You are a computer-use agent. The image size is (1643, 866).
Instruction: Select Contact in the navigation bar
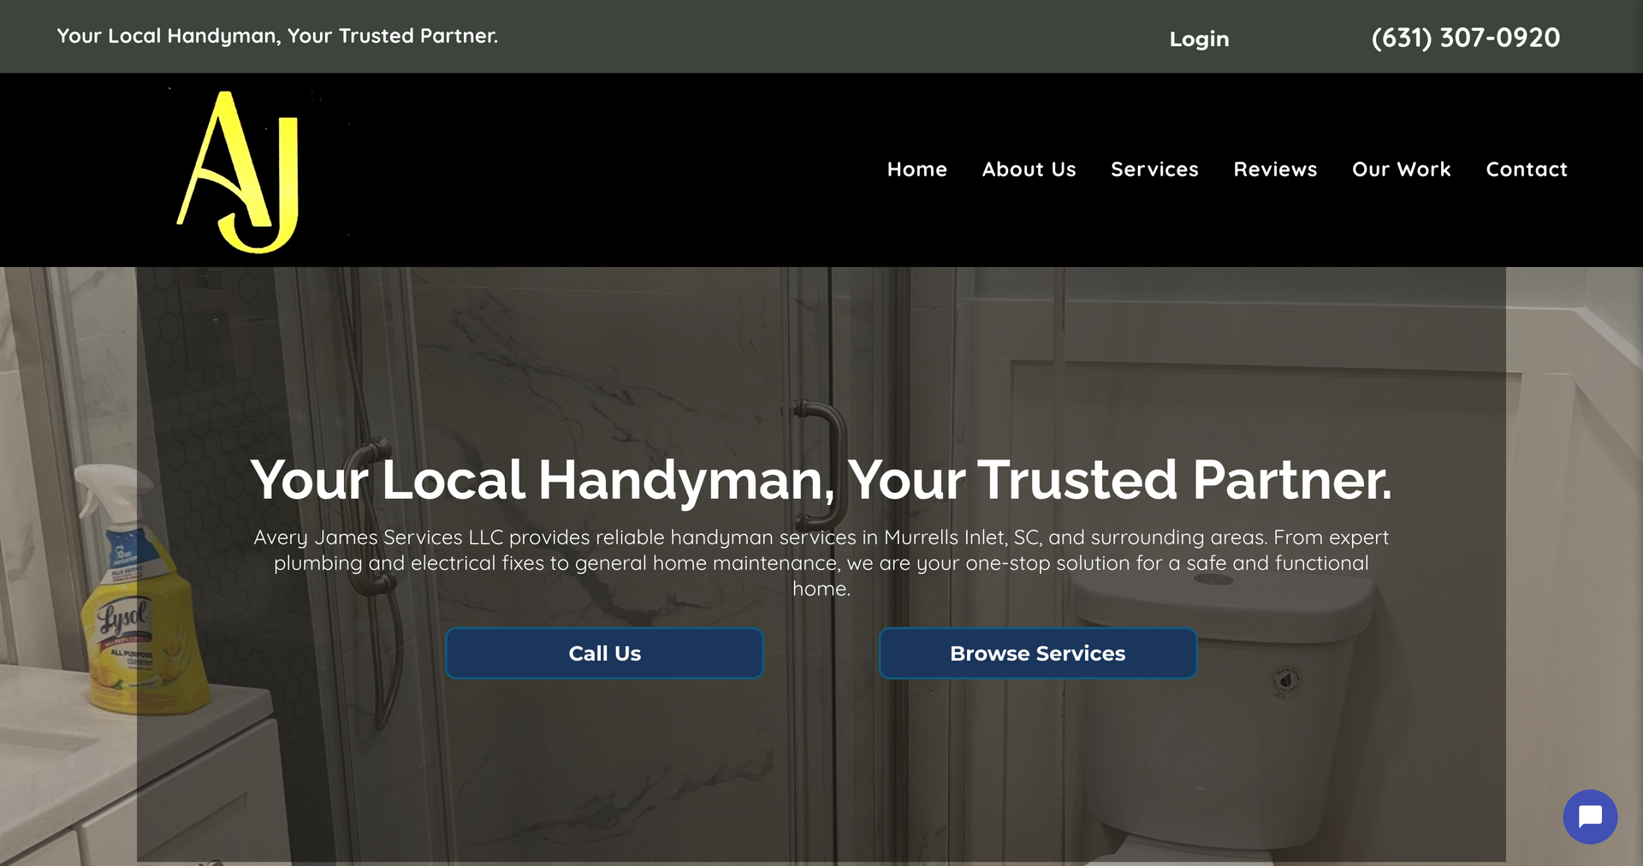(1527, 169)
